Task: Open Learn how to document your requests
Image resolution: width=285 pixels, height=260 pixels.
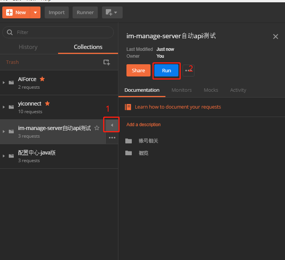Action: (178, 107)
